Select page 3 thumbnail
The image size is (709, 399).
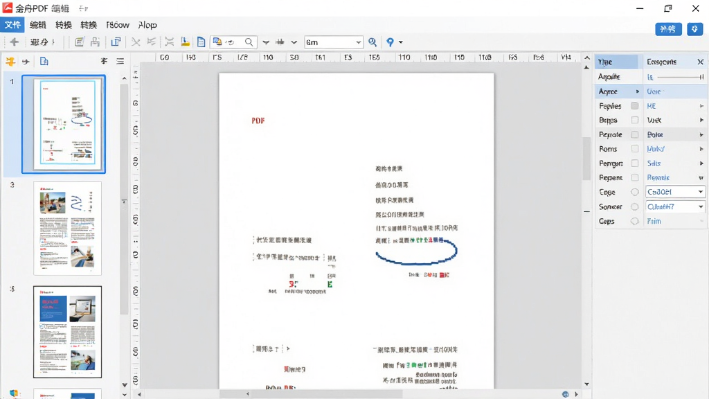click(67, 229)
